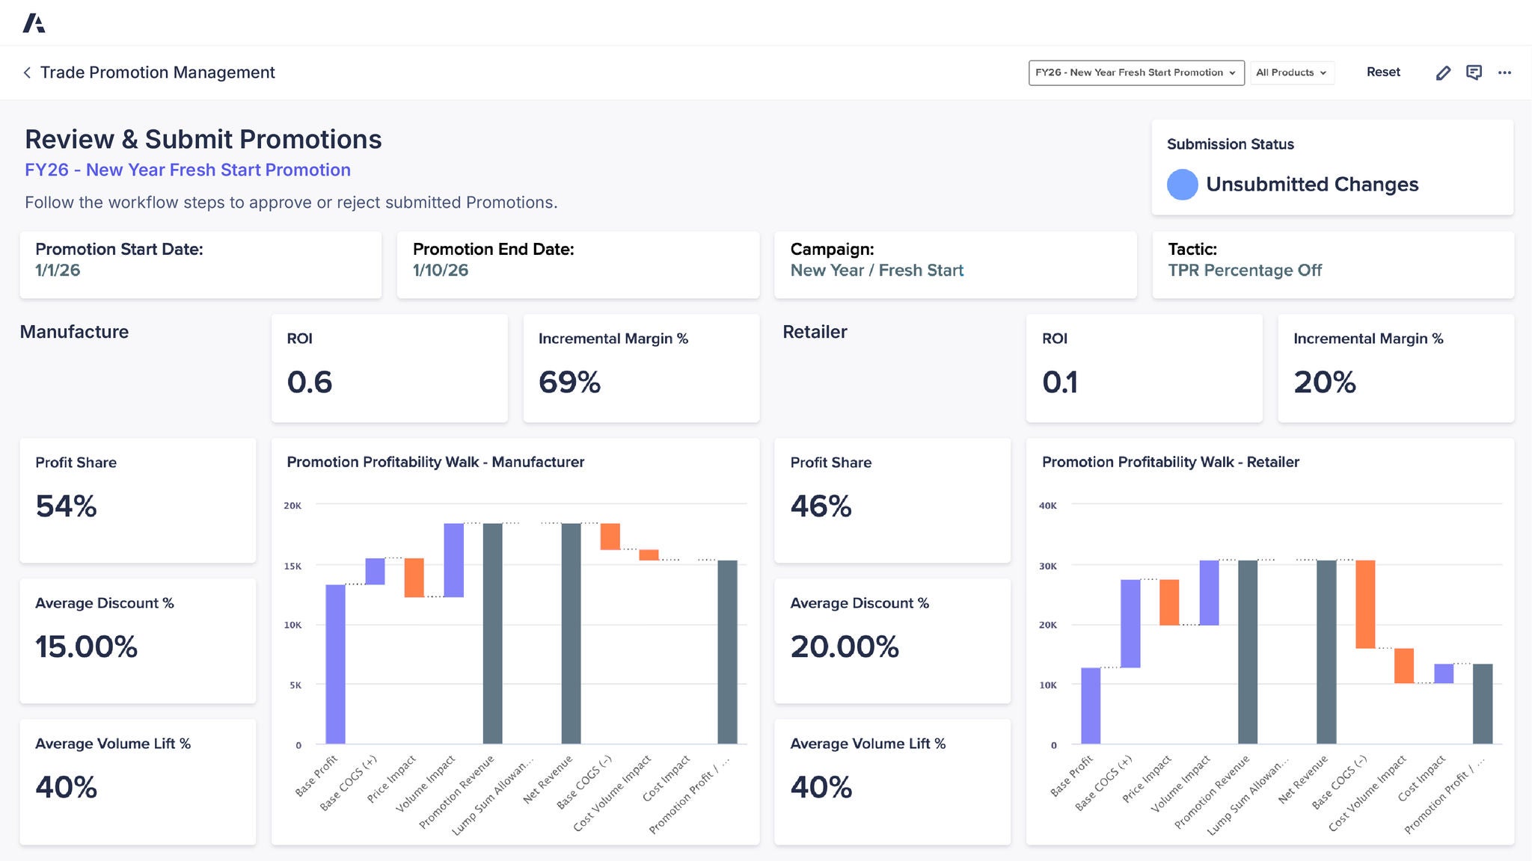The image size is (1532, 861).
Task: Select Trade Promotion Management in the header
Action: click(x=158, y=72)
